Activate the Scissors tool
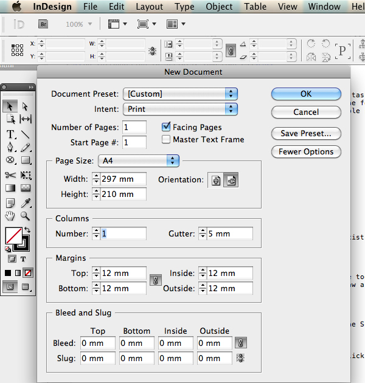 click(10, 175)
